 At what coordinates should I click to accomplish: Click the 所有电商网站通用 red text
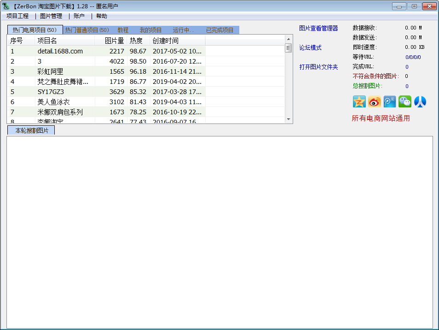click(381, 118)
